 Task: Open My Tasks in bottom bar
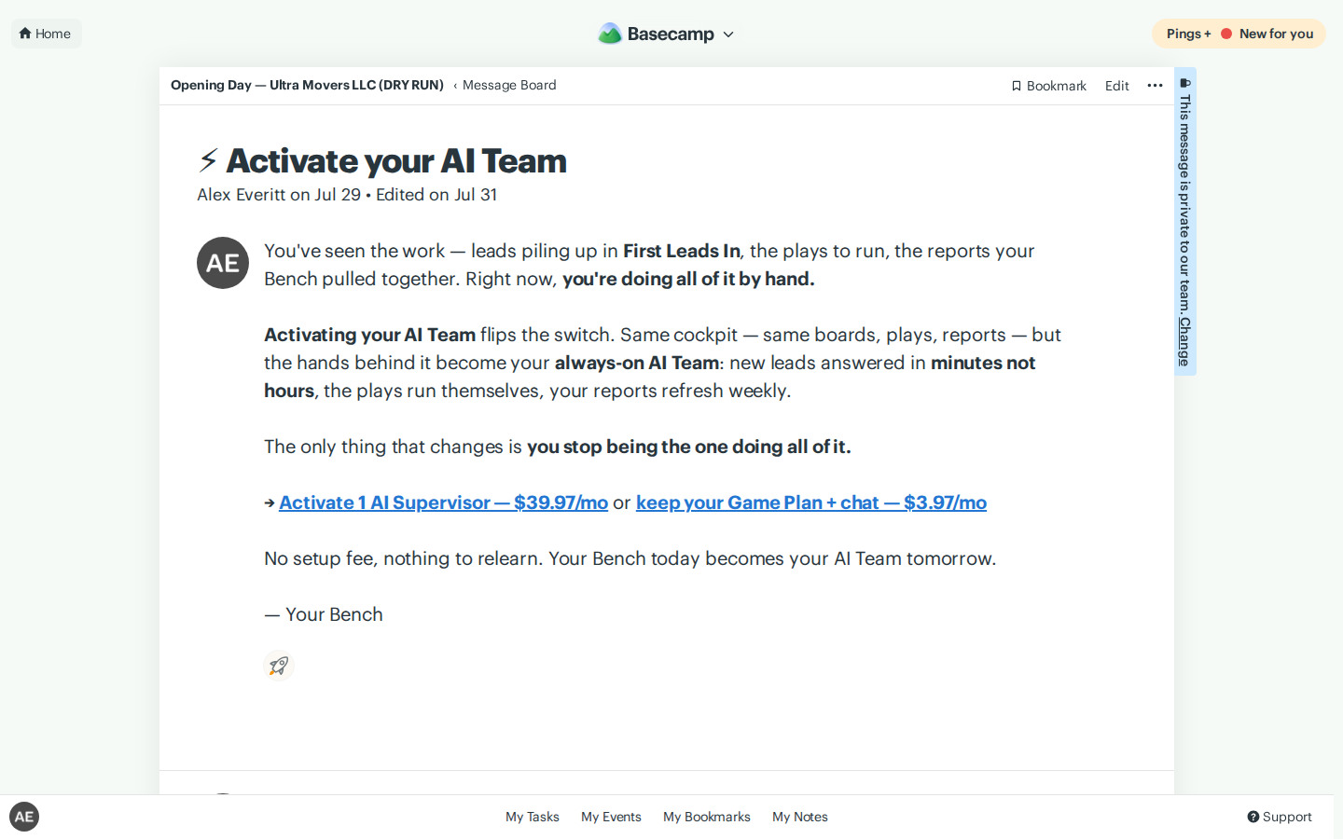coord(533,817)
